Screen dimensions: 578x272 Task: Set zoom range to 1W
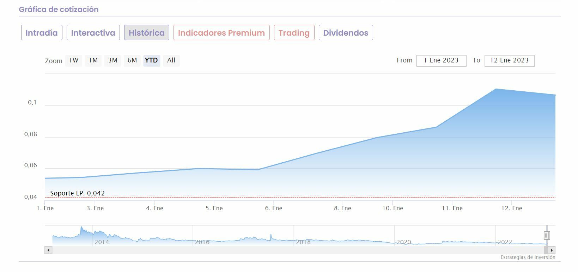[x=73, y=60]
